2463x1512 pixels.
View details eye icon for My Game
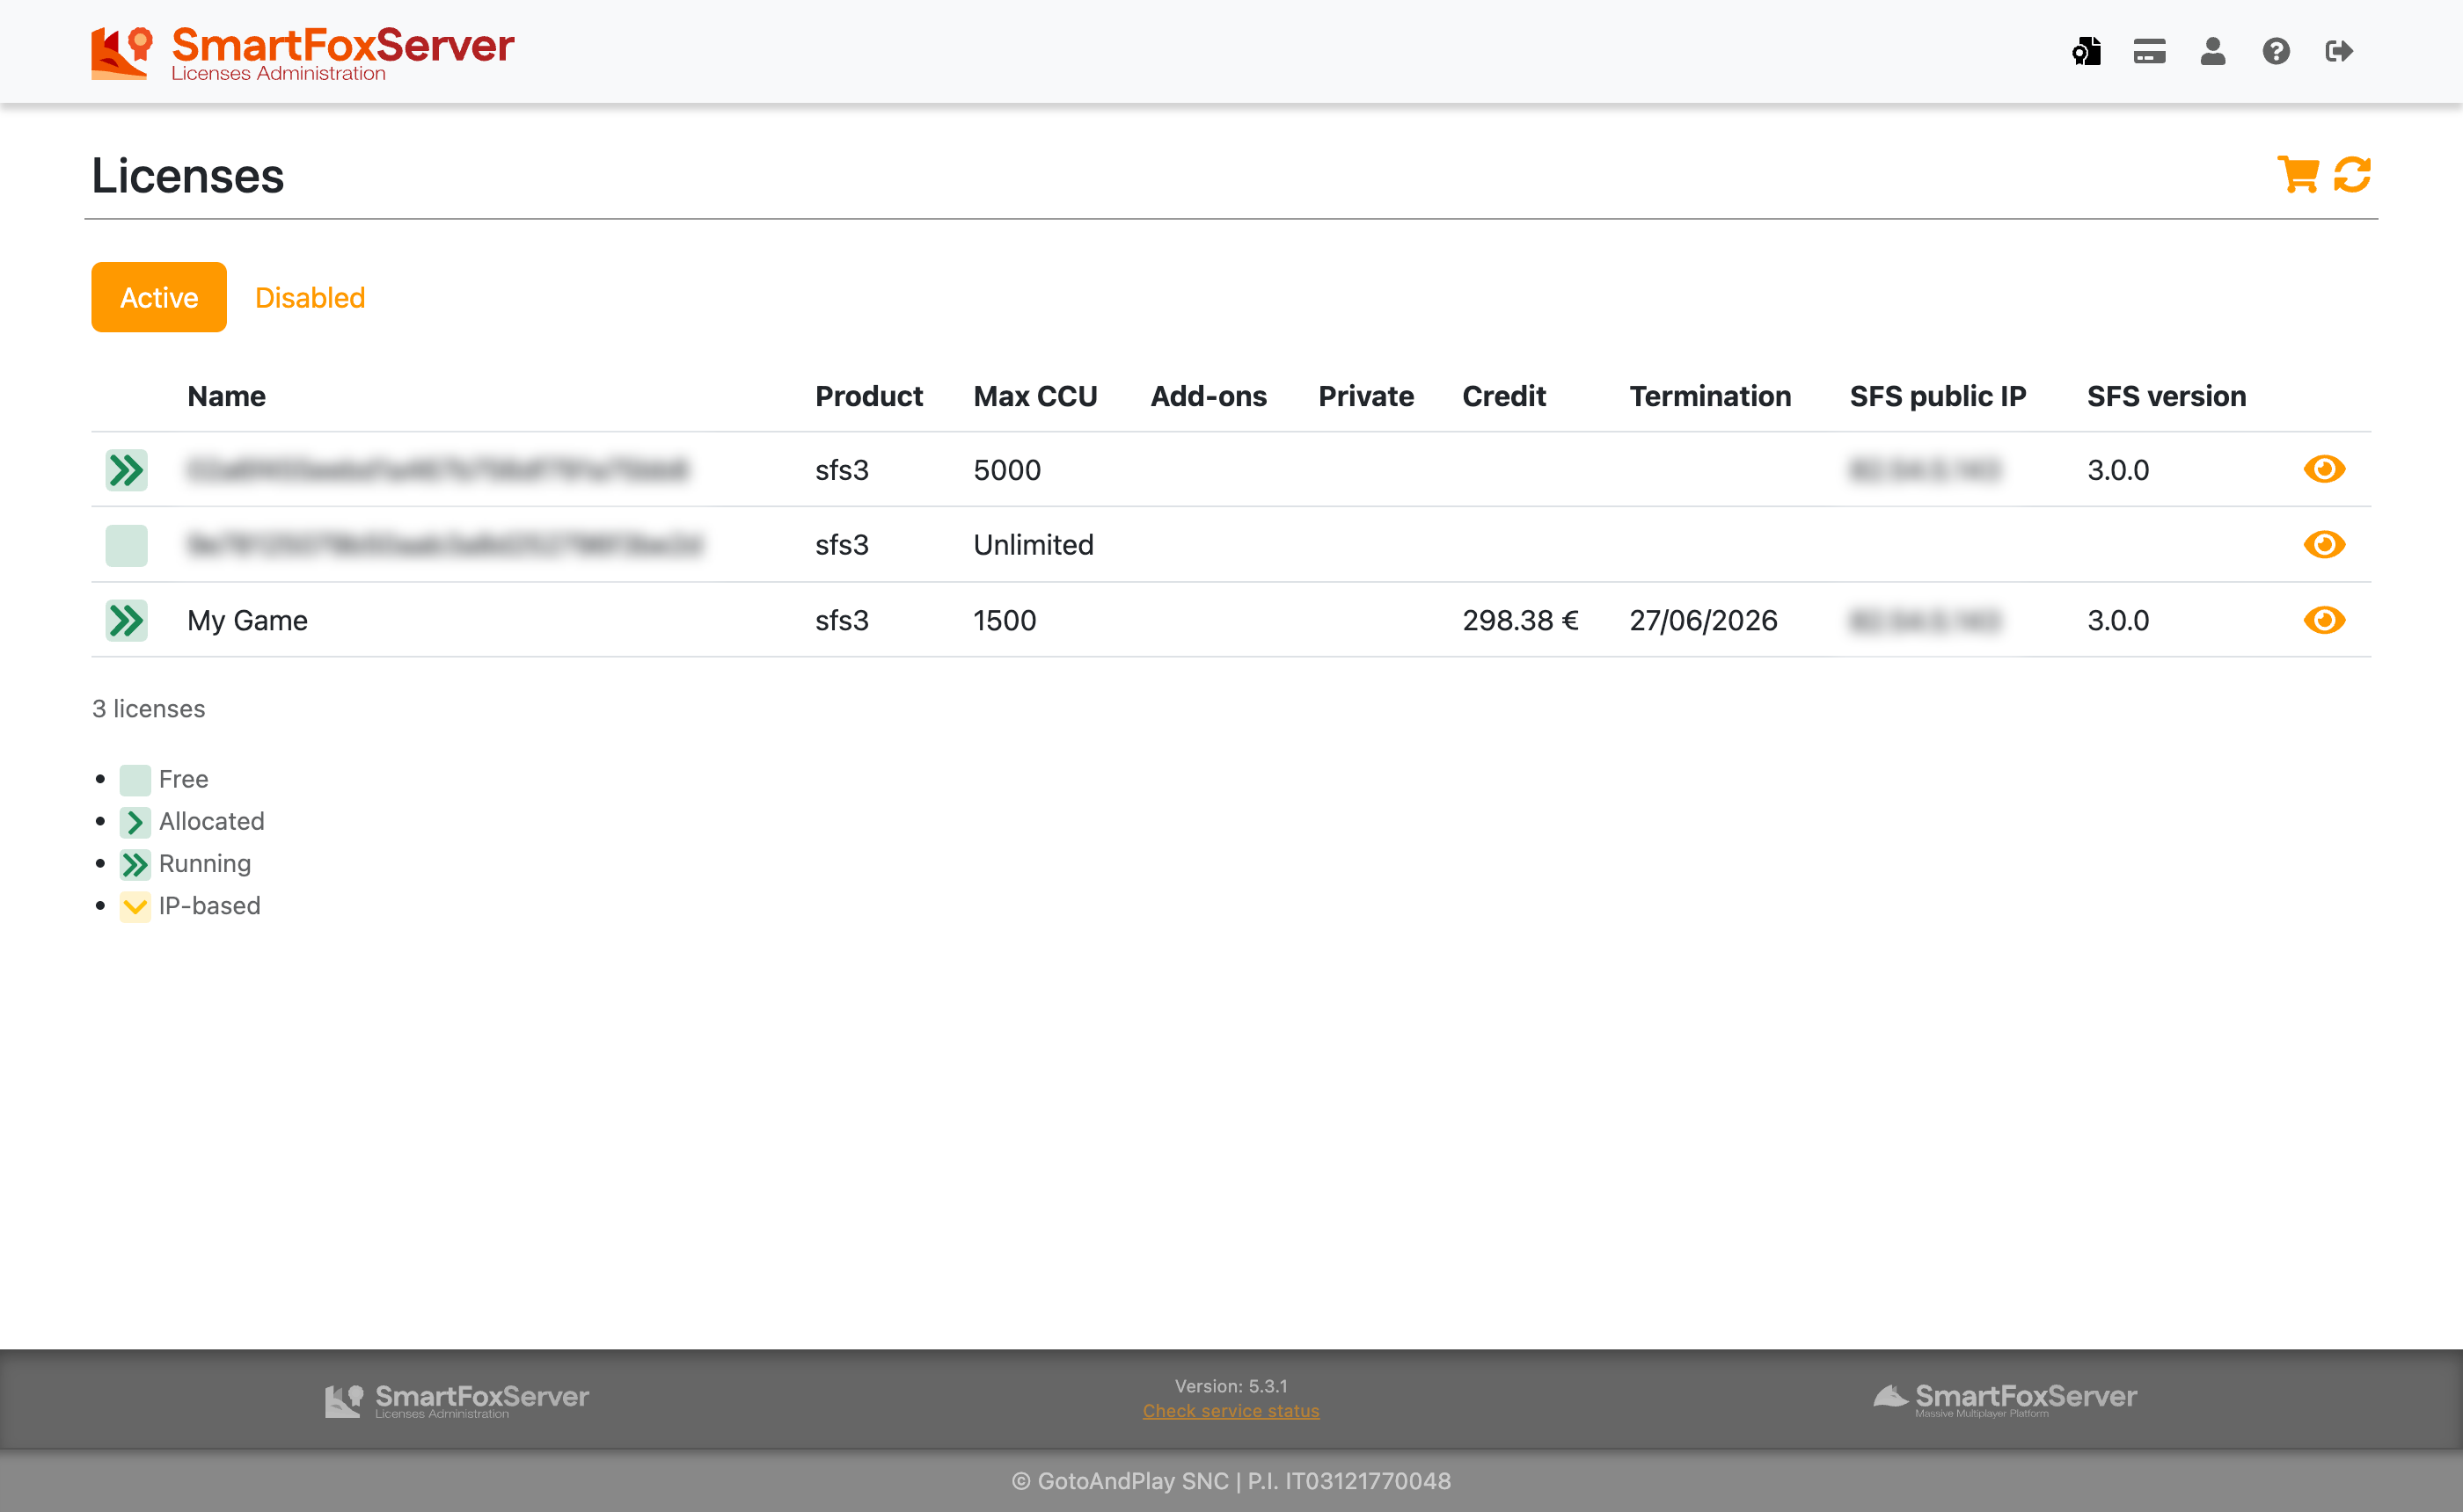pos(2324,620)
